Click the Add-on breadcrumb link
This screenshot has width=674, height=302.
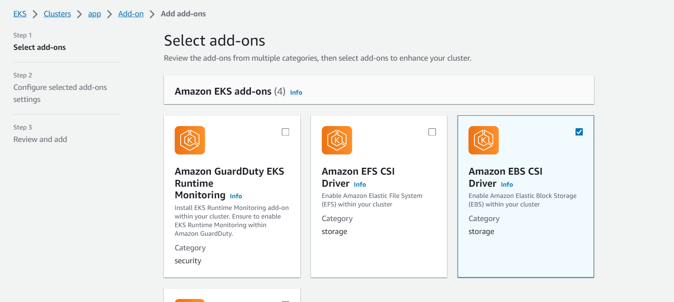pyautogui.click(x=131, y=13)
